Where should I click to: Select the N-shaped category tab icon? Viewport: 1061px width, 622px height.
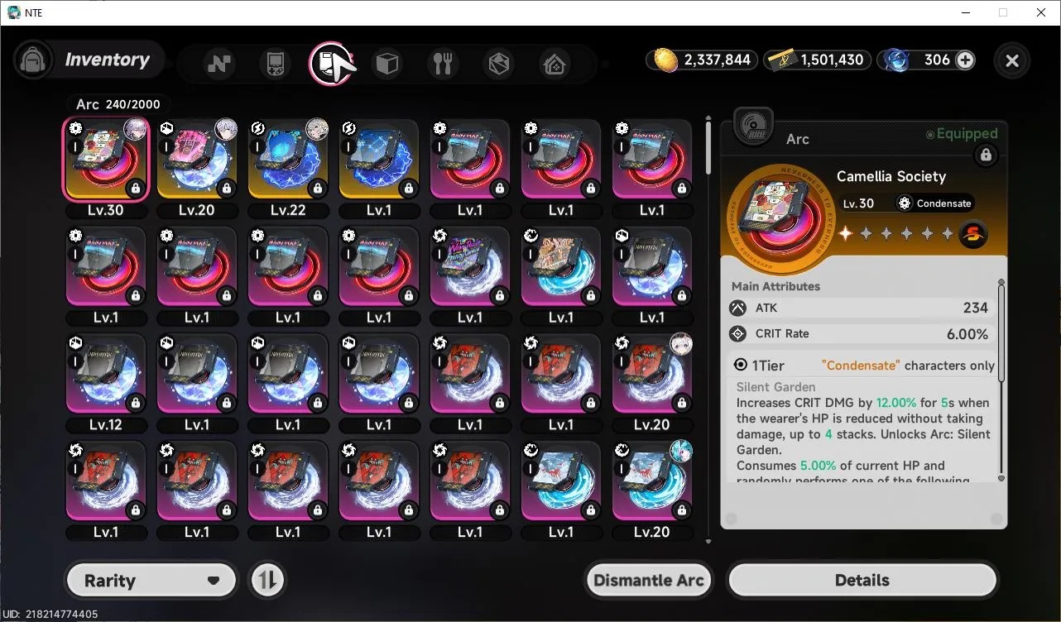[x=219, y=64]
